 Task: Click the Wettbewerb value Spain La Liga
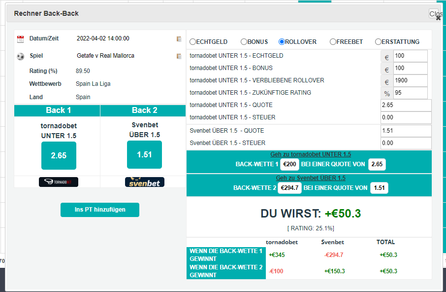point(93,84)
